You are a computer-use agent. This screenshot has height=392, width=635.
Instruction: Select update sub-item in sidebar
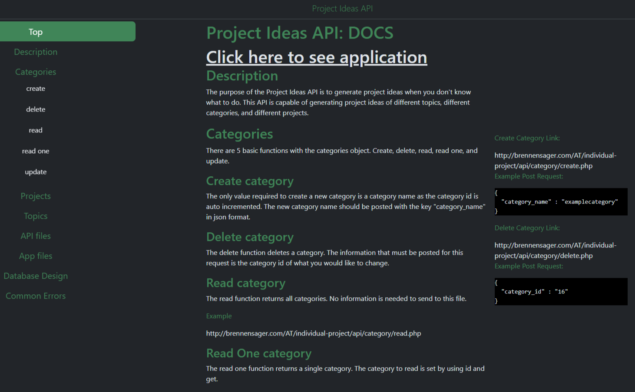click(36, 172)
